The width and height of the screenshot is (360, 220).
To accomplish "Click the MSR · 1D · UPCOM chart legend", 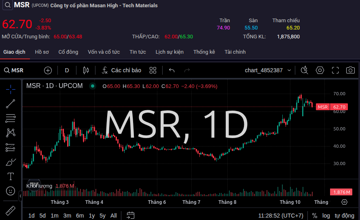I will pos(55,86).
